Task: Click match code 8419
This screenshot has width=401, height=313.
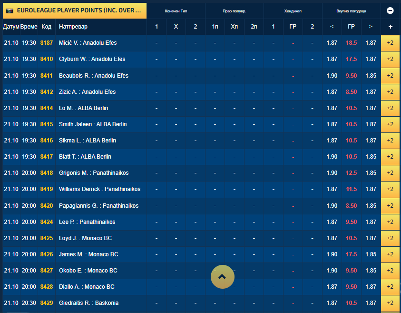Action: [x=47, y=189]
